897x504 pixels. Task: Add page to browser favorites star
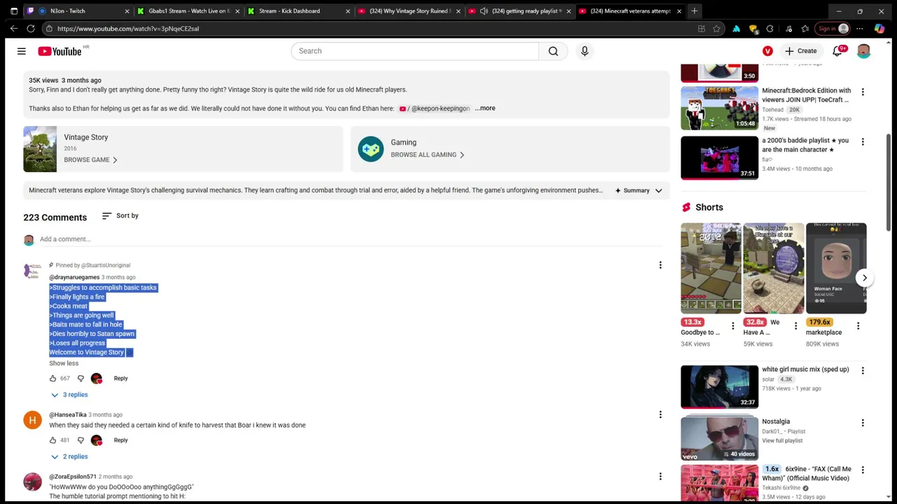pos(716,29)
